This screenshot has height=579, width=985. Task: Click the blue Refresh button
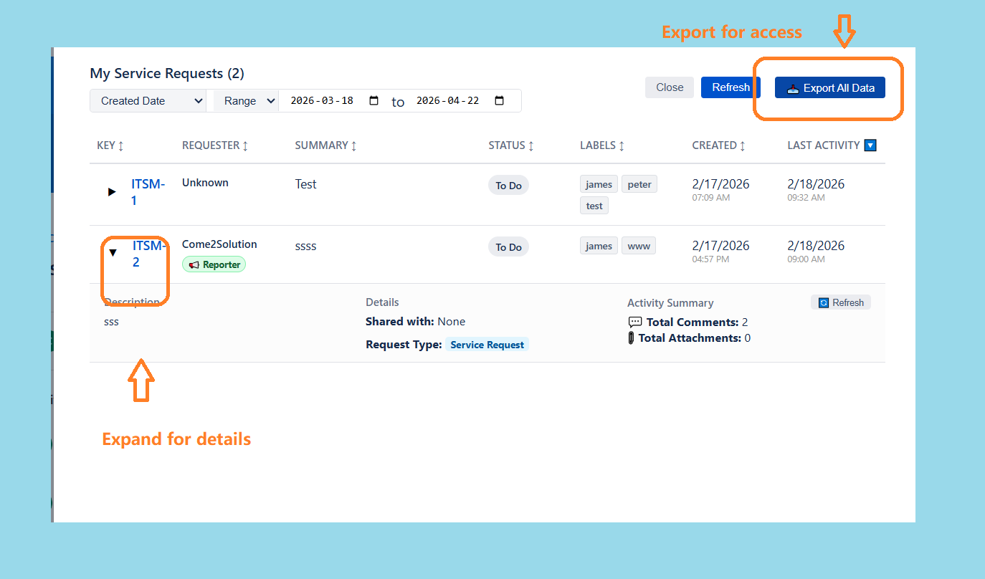(x=731, y=87)
